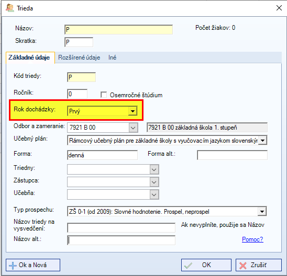The height and width of the screenshot is (276, 287).
Task: Open the Rok dochádzky dropdown
Action: click(133, 111)
